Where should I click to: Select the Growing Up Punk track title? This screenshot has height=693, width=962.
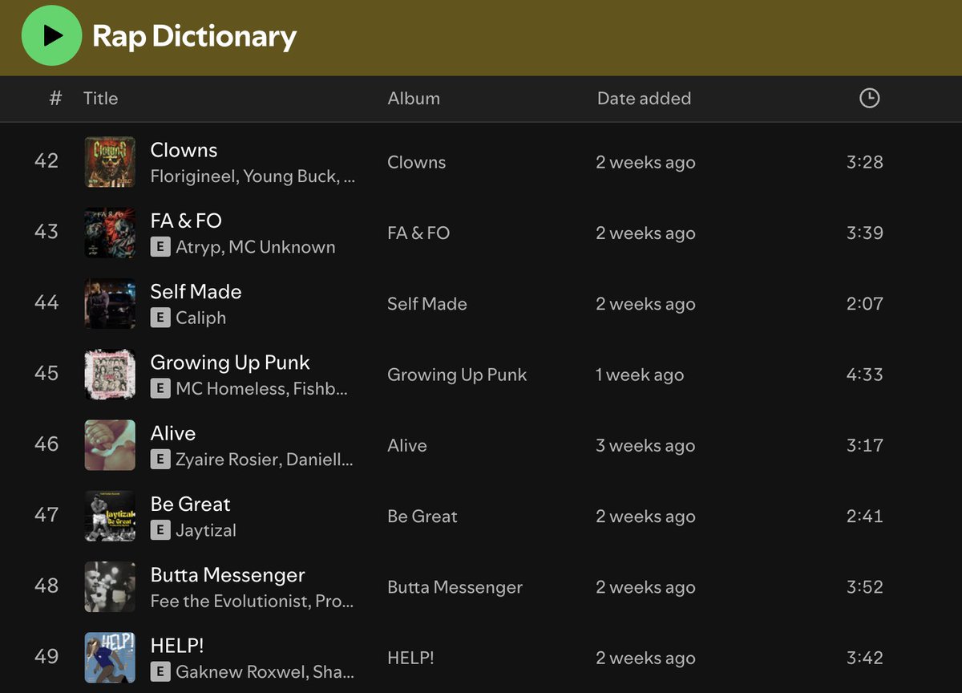pyautogui.click(x=230, y=363)
